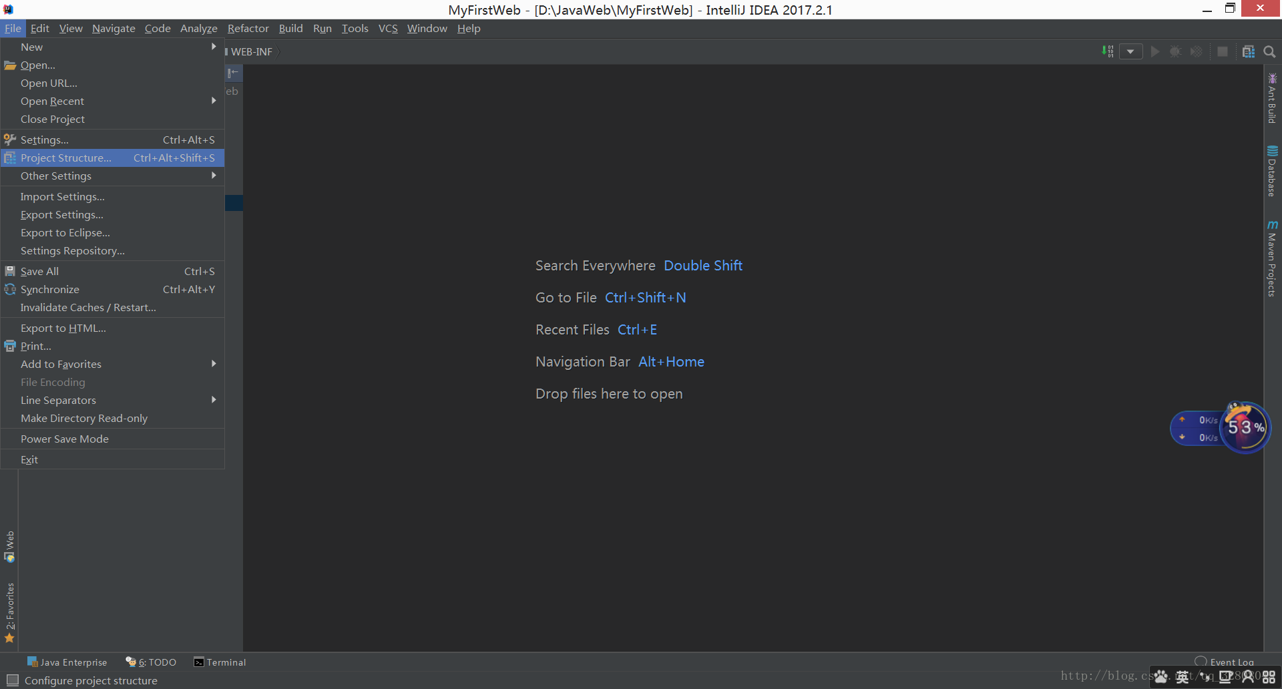
Task: Open the Event Log
Action: [1225, 662]
